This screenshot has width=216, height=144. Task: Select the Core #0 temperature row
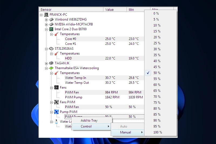104,39
